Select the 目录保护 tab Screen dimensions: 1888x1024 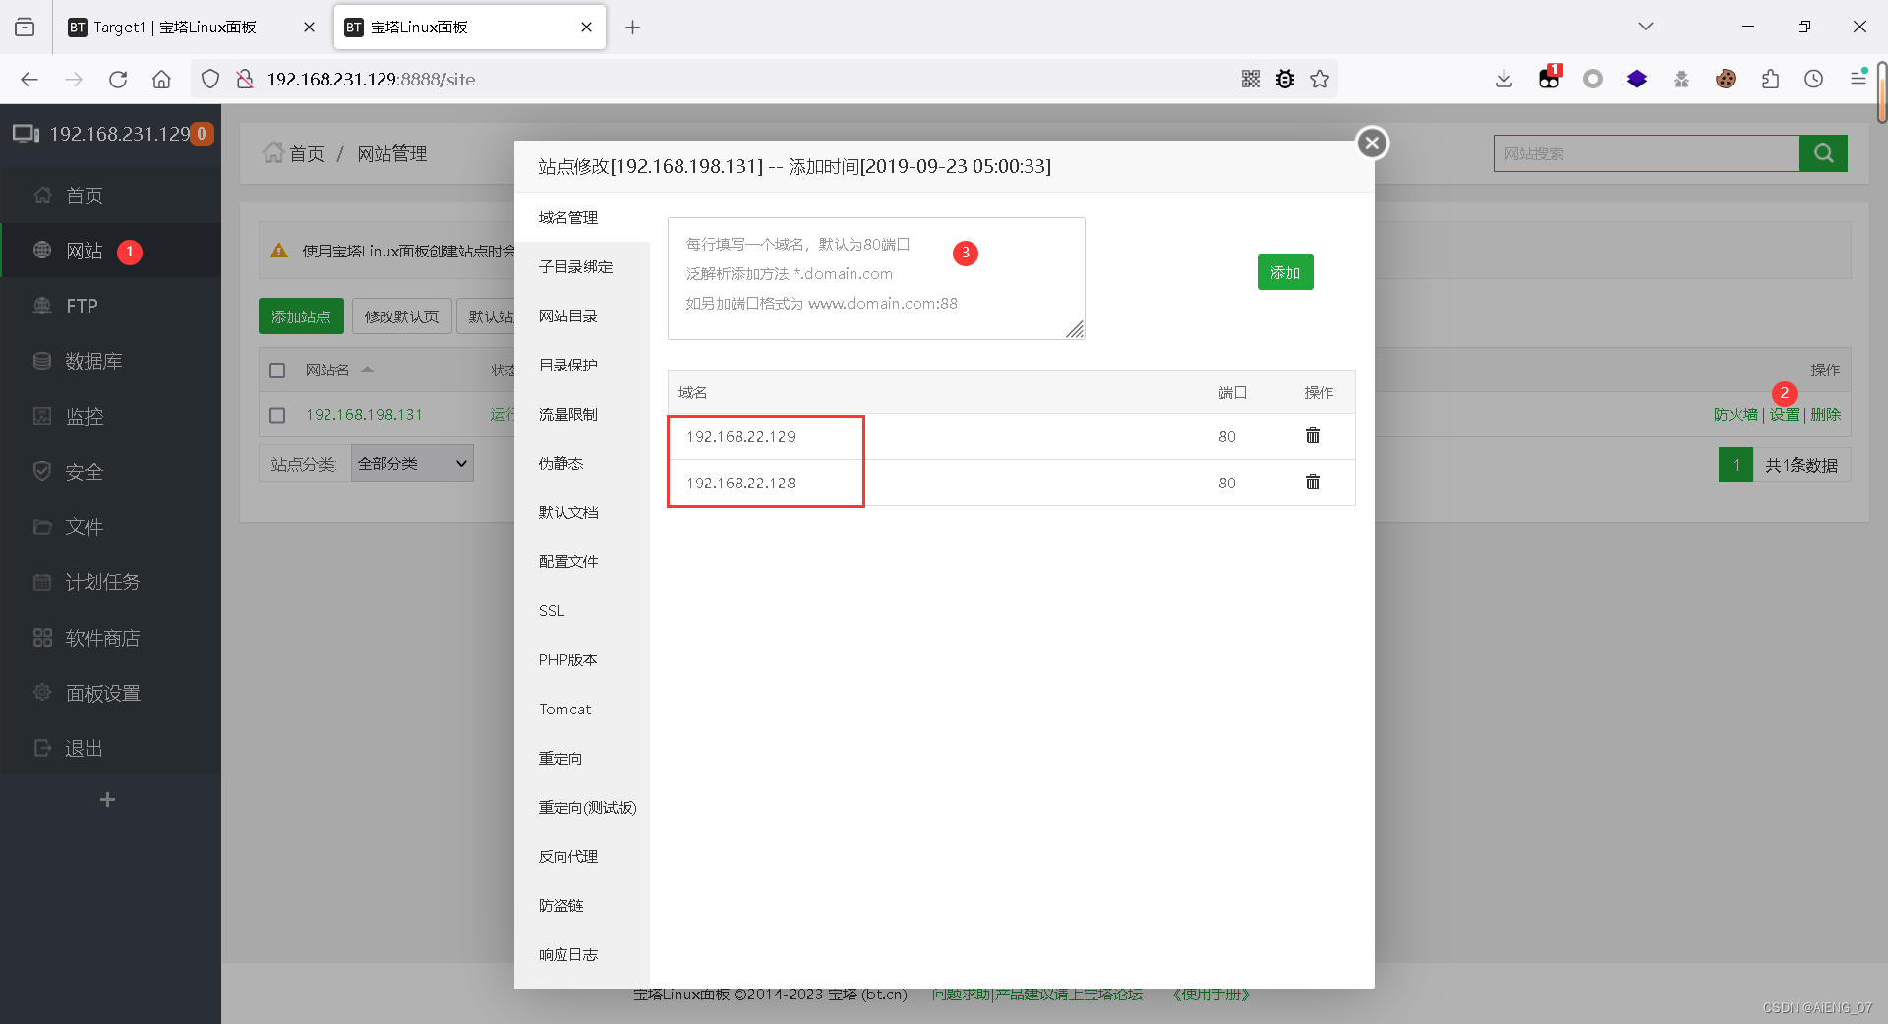[x=582, y=365]
